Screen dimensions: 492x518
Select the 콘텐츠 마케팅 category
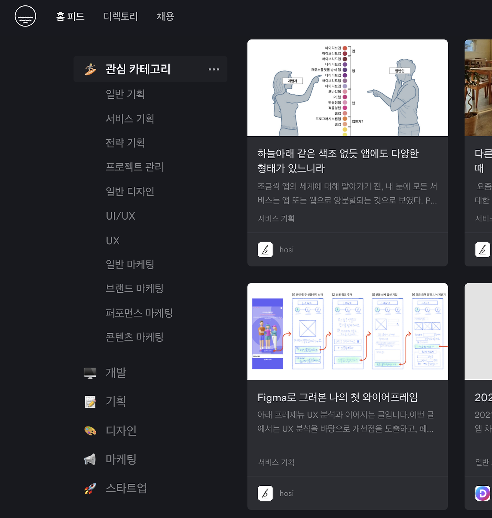[x=135, y=337]
